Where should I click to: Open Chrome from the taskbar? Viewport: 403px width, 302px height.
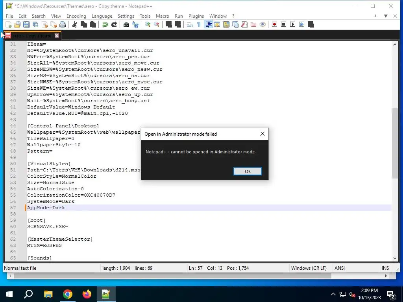tap(68, 294)
